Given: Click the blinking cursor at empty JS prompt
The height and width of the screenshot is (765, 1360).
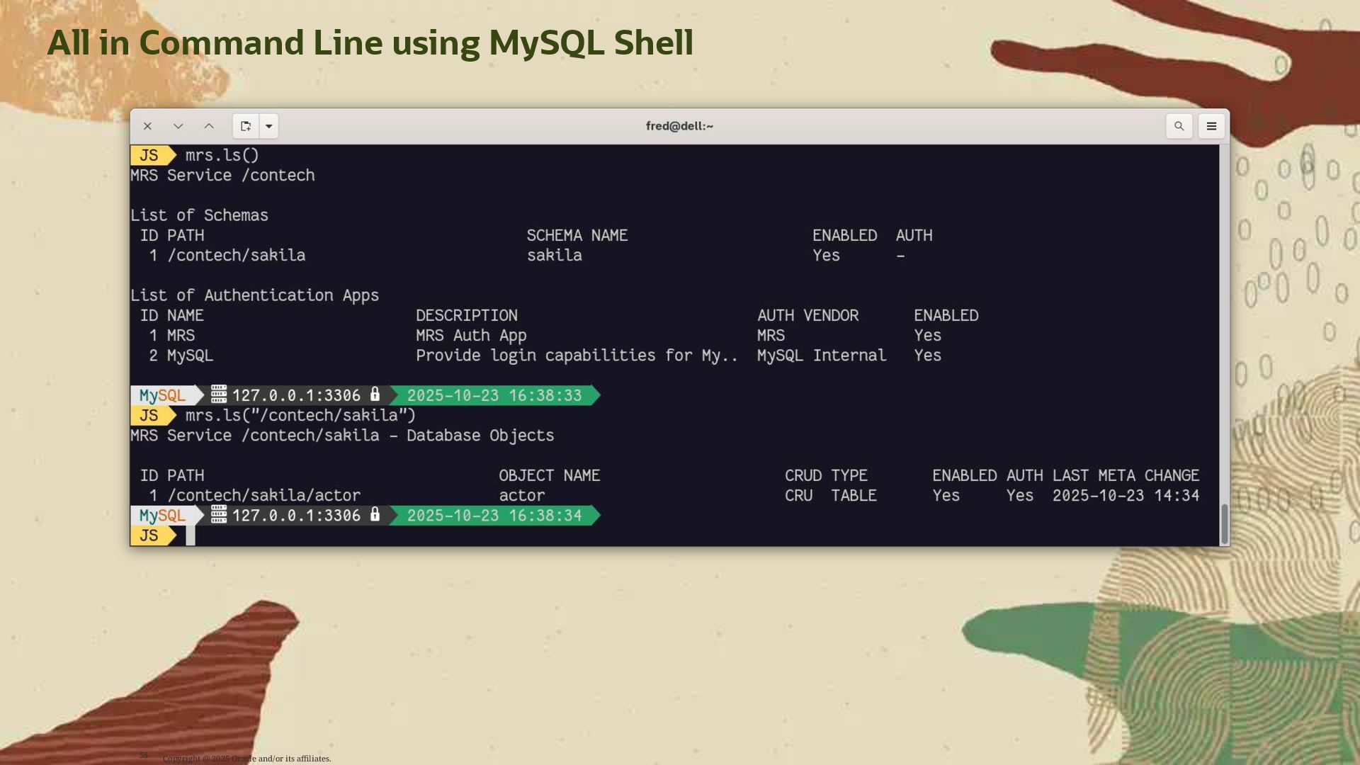Looking at the screenshot, I should tap(191, 536).
